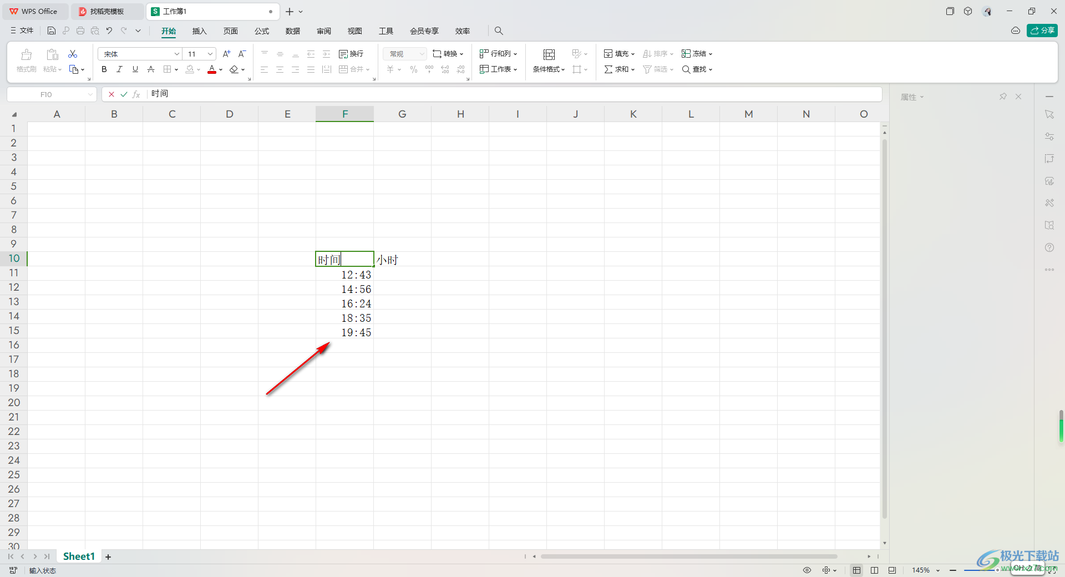The width and height of the screenshot is (1065, 577).
Task: Select column F header
Action: coord(345,114)
